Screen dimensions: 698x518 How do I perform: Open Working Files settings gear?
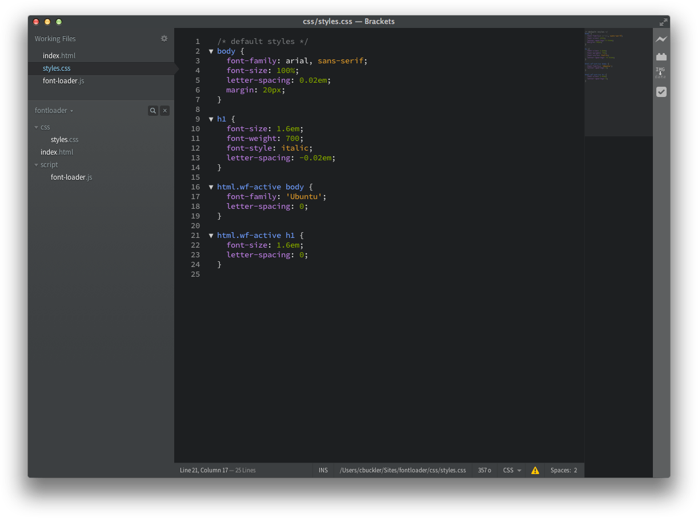coord(164,38)
